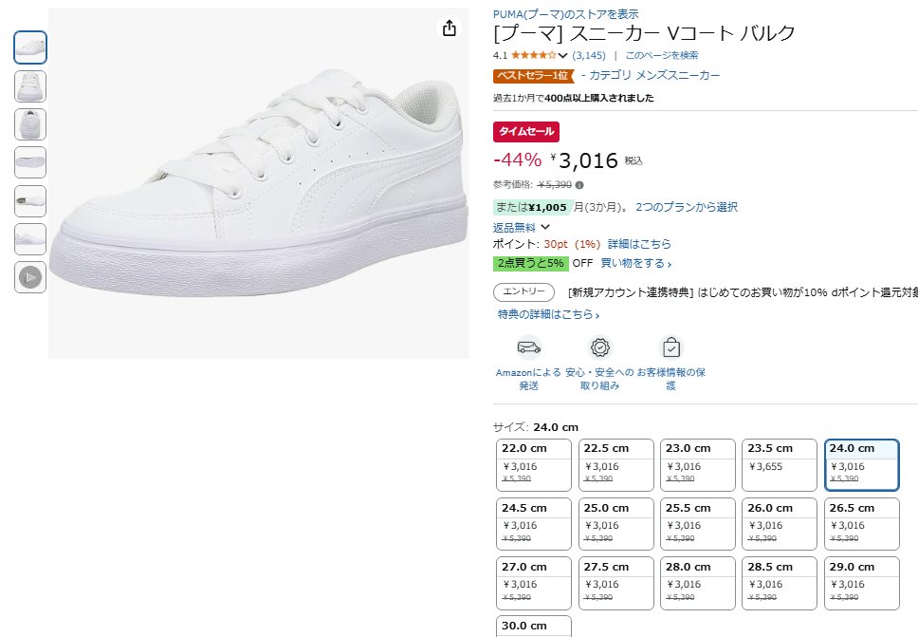
Task: Select the first shoe side-view thumbnail
Action: [x=30, y=47]
